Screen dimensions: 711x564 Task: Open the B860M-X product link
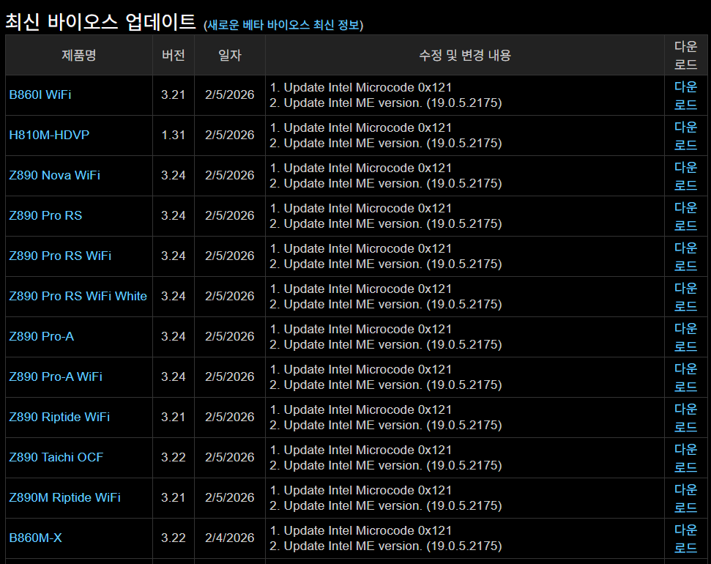pos(35,538)
